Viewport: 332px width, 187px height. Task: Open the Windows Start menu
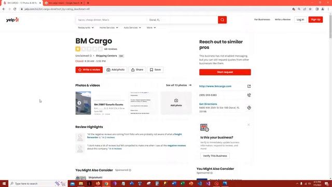pos(4,183)
